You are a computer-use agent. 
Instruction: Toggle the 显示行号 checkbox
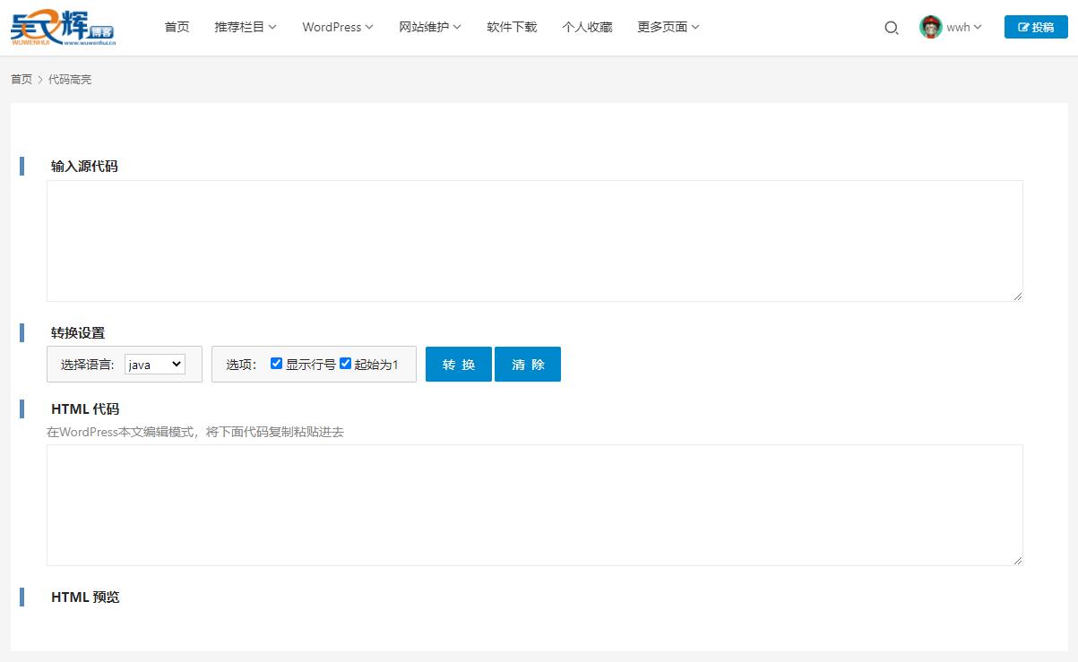[x=277, y=364]
